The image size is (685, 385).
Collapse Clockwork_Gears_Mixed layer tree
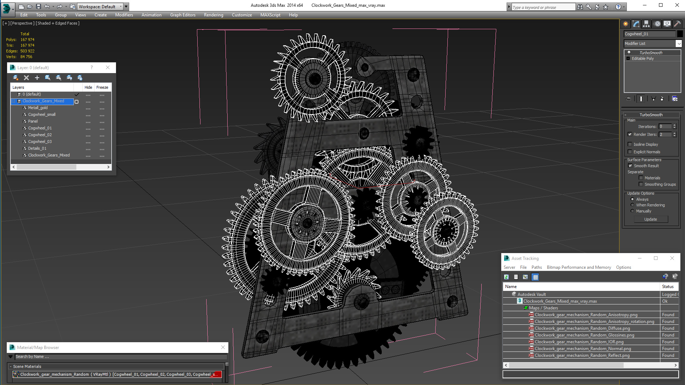click(x=13, y=101)
